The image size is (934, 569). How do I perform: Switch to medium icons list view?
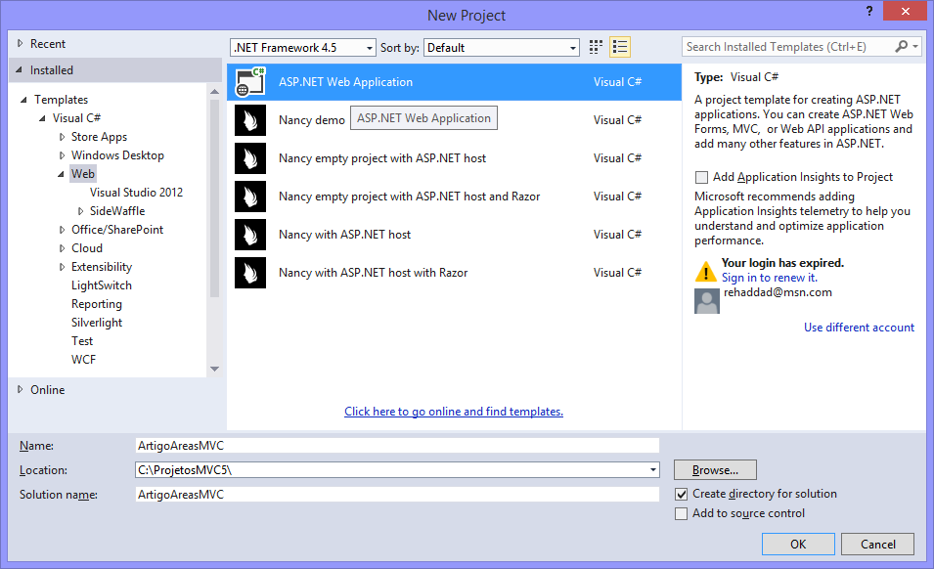[x=619, y=47]
